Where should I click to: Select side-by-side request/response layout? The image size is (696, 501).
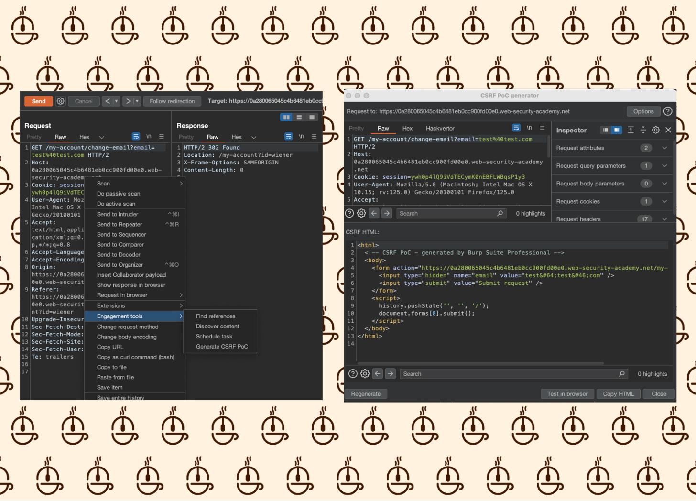(x=286, y=117)
